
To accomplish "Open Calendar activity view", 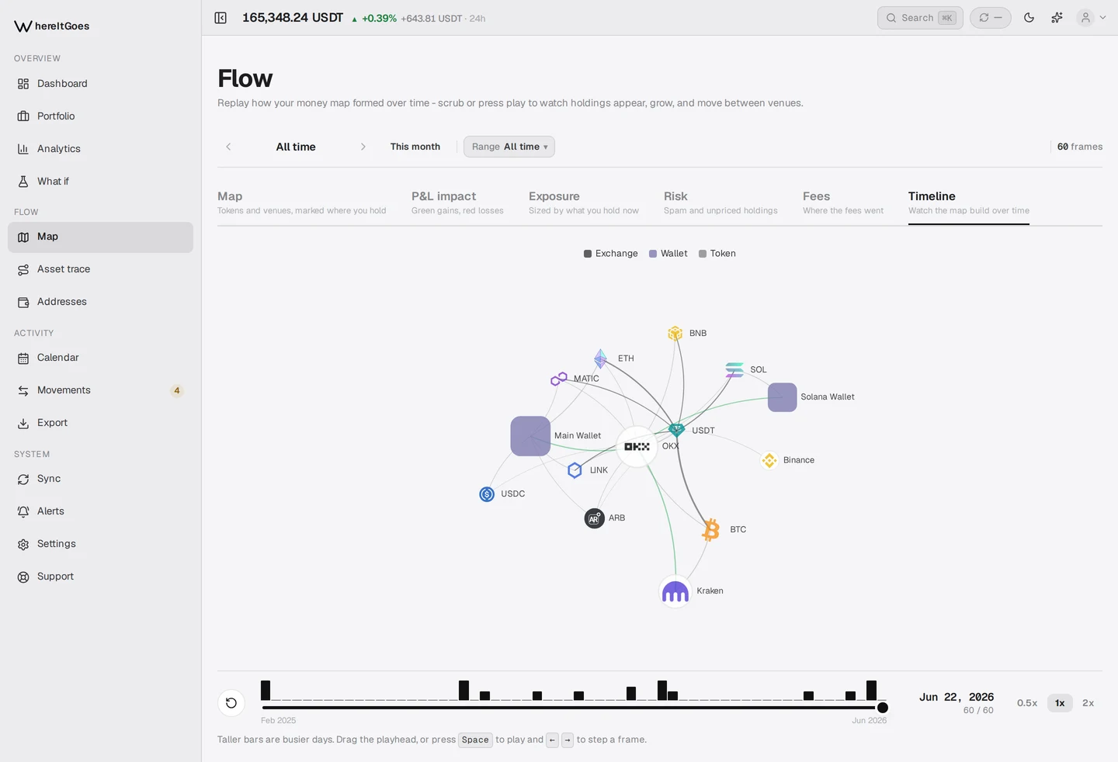I will pos(100,358).
